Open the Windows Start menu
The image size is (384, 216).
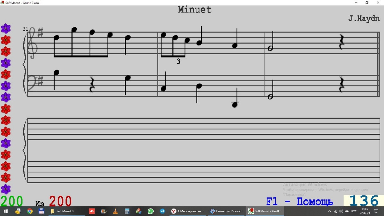click(5, 211)
